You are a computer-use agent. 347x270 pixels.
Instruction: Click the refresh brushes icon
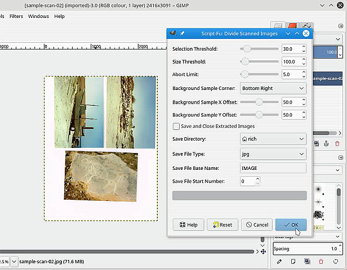[x=335, y=262]
